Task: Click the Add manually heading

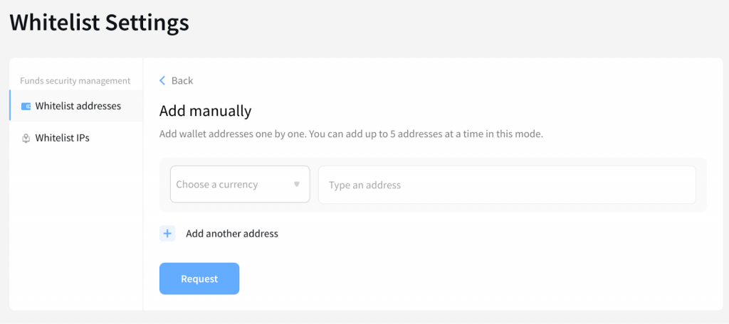Action: pos(206,111)
